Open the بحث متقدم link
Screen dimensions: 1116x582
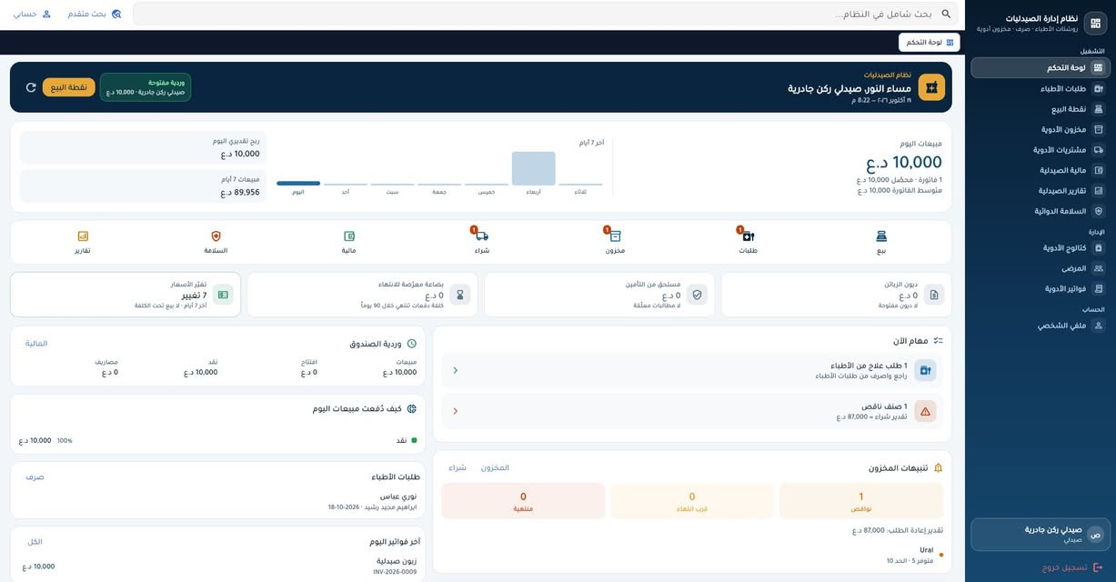(x=95, y=14)
